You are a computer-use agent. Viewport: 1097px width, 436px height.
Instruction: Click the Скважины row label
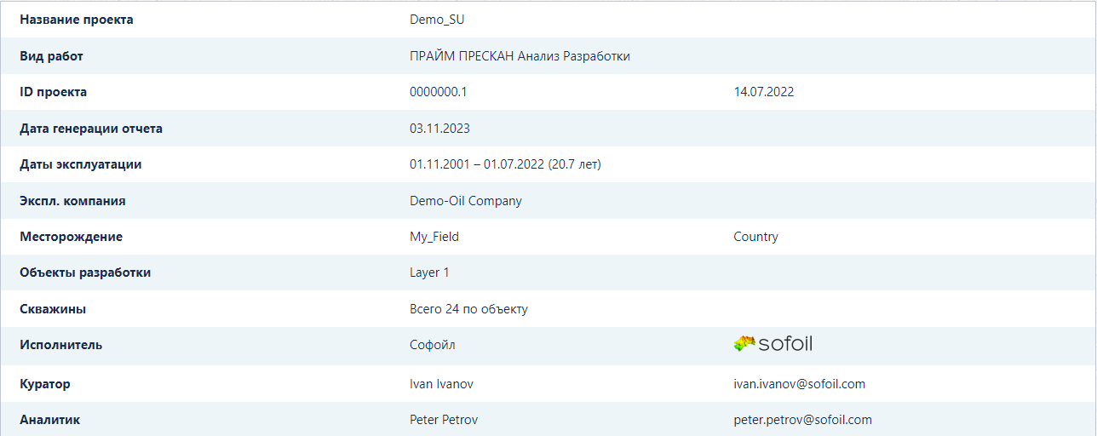(x=53, y=309)
